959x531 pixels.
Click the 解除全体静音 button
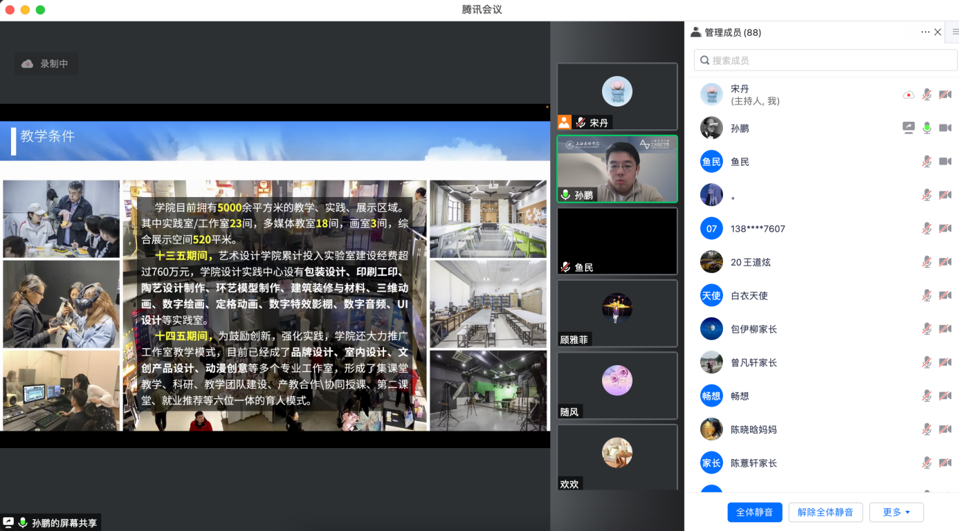pyautogui.click(x=825, y=512)
